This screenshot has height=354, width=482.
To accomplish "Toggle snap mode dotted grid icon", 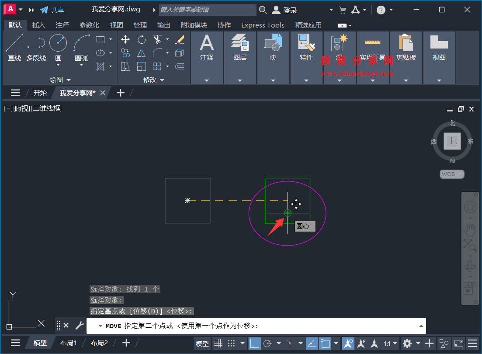I will pyautogui.click(x=232, y=343).
